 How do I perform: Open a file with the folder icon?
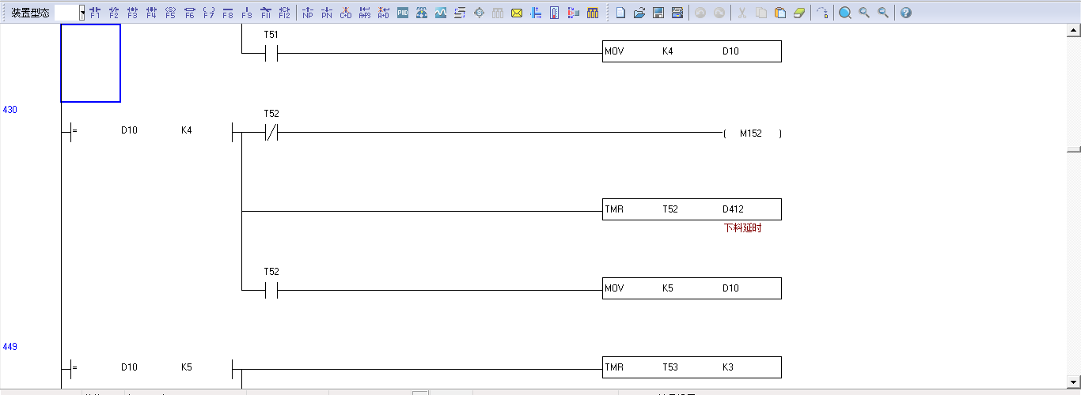639,13
